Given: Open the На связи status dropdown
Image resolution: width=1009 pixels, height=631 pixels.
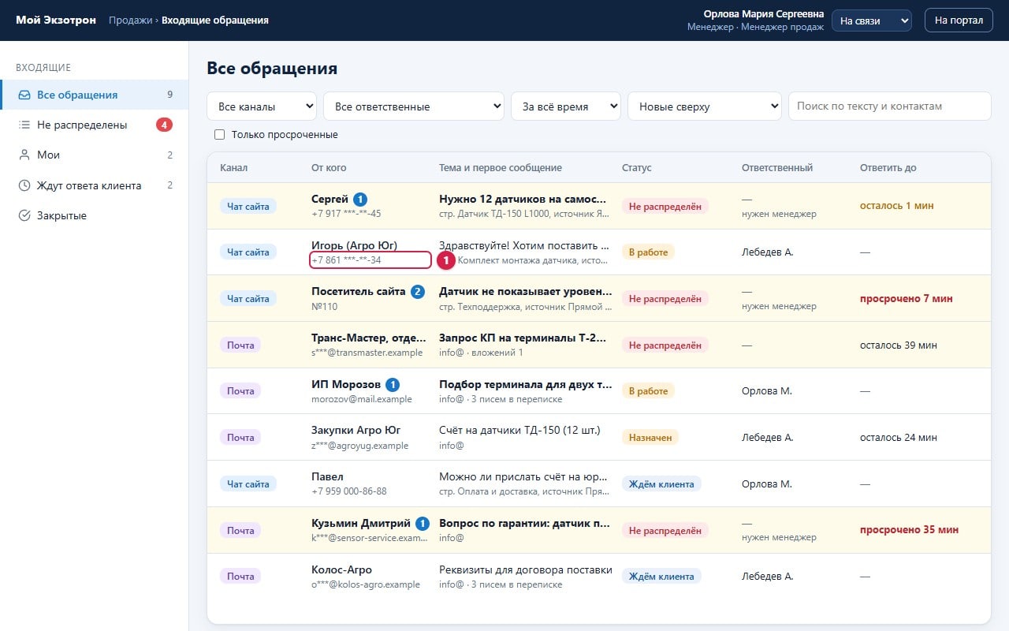Looking at the screenshot, I should (872, 21).
